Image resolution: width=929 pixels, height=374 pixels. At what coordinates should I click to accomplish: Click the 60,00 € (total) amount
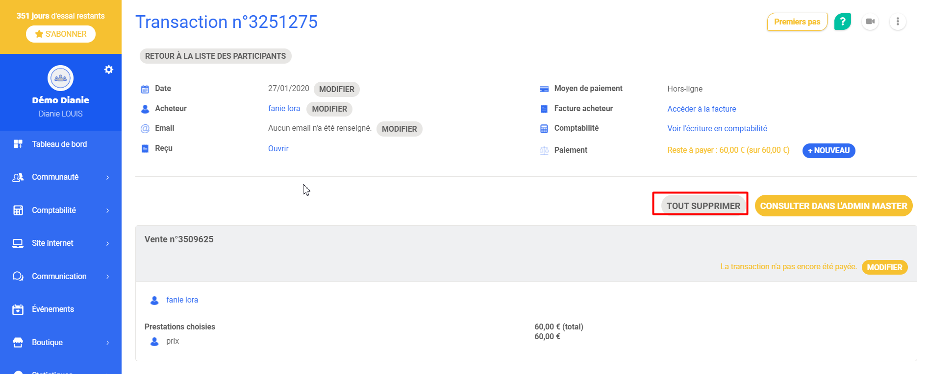coord(559,327)
